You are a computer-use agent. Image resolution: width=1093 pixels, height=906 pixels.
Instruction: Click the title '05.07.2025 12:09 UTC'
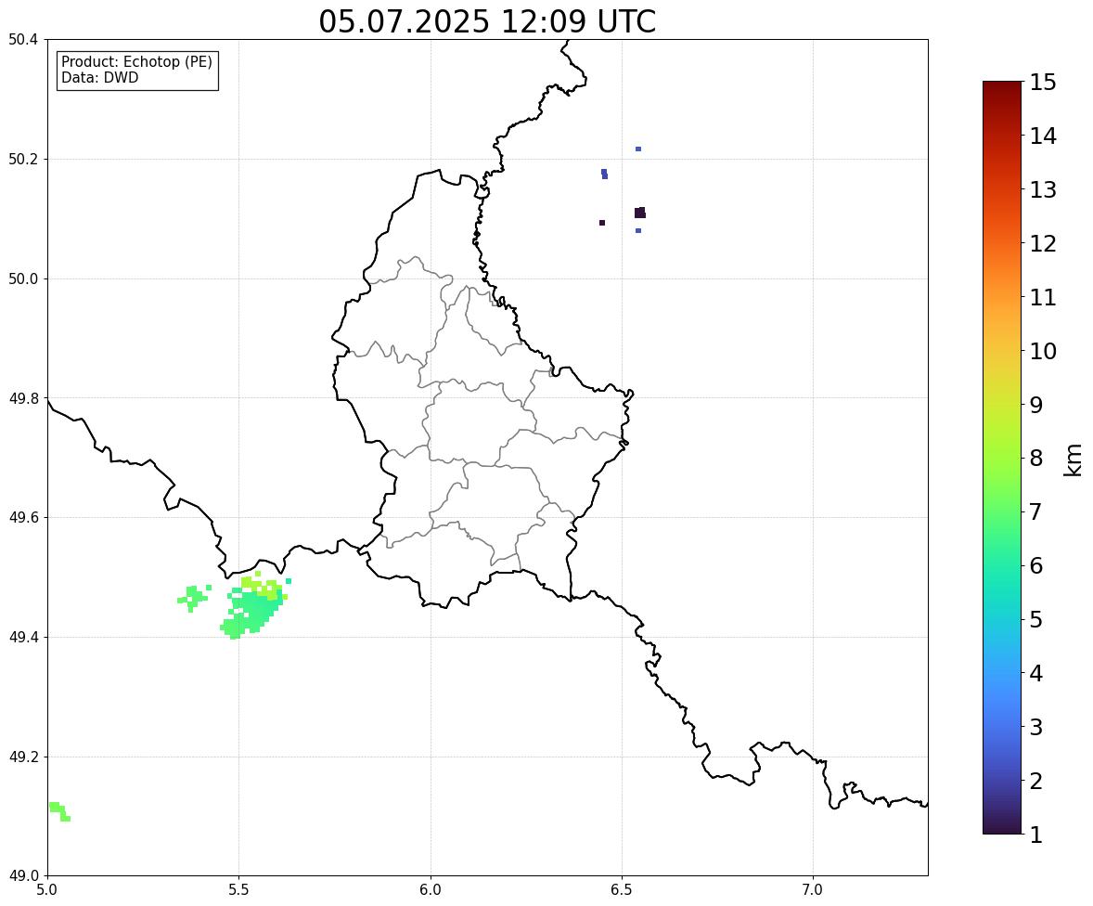(x=487, y=21)
